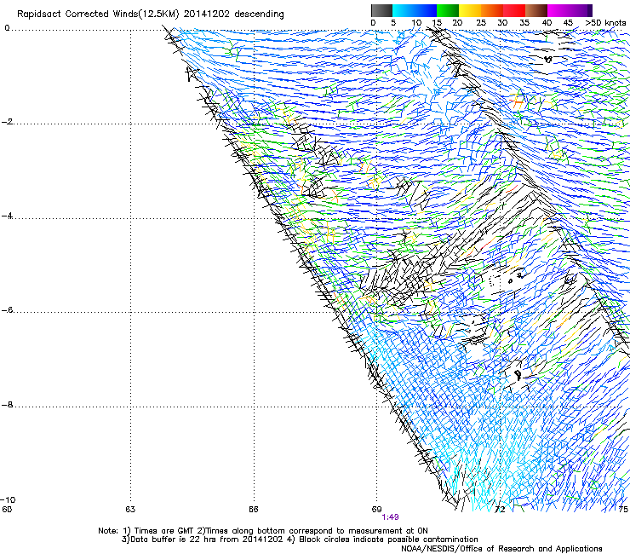Viewport: 630px width, 554px height.
Task: Click the latitude axis label '-4'
Action: coord(8,216)
